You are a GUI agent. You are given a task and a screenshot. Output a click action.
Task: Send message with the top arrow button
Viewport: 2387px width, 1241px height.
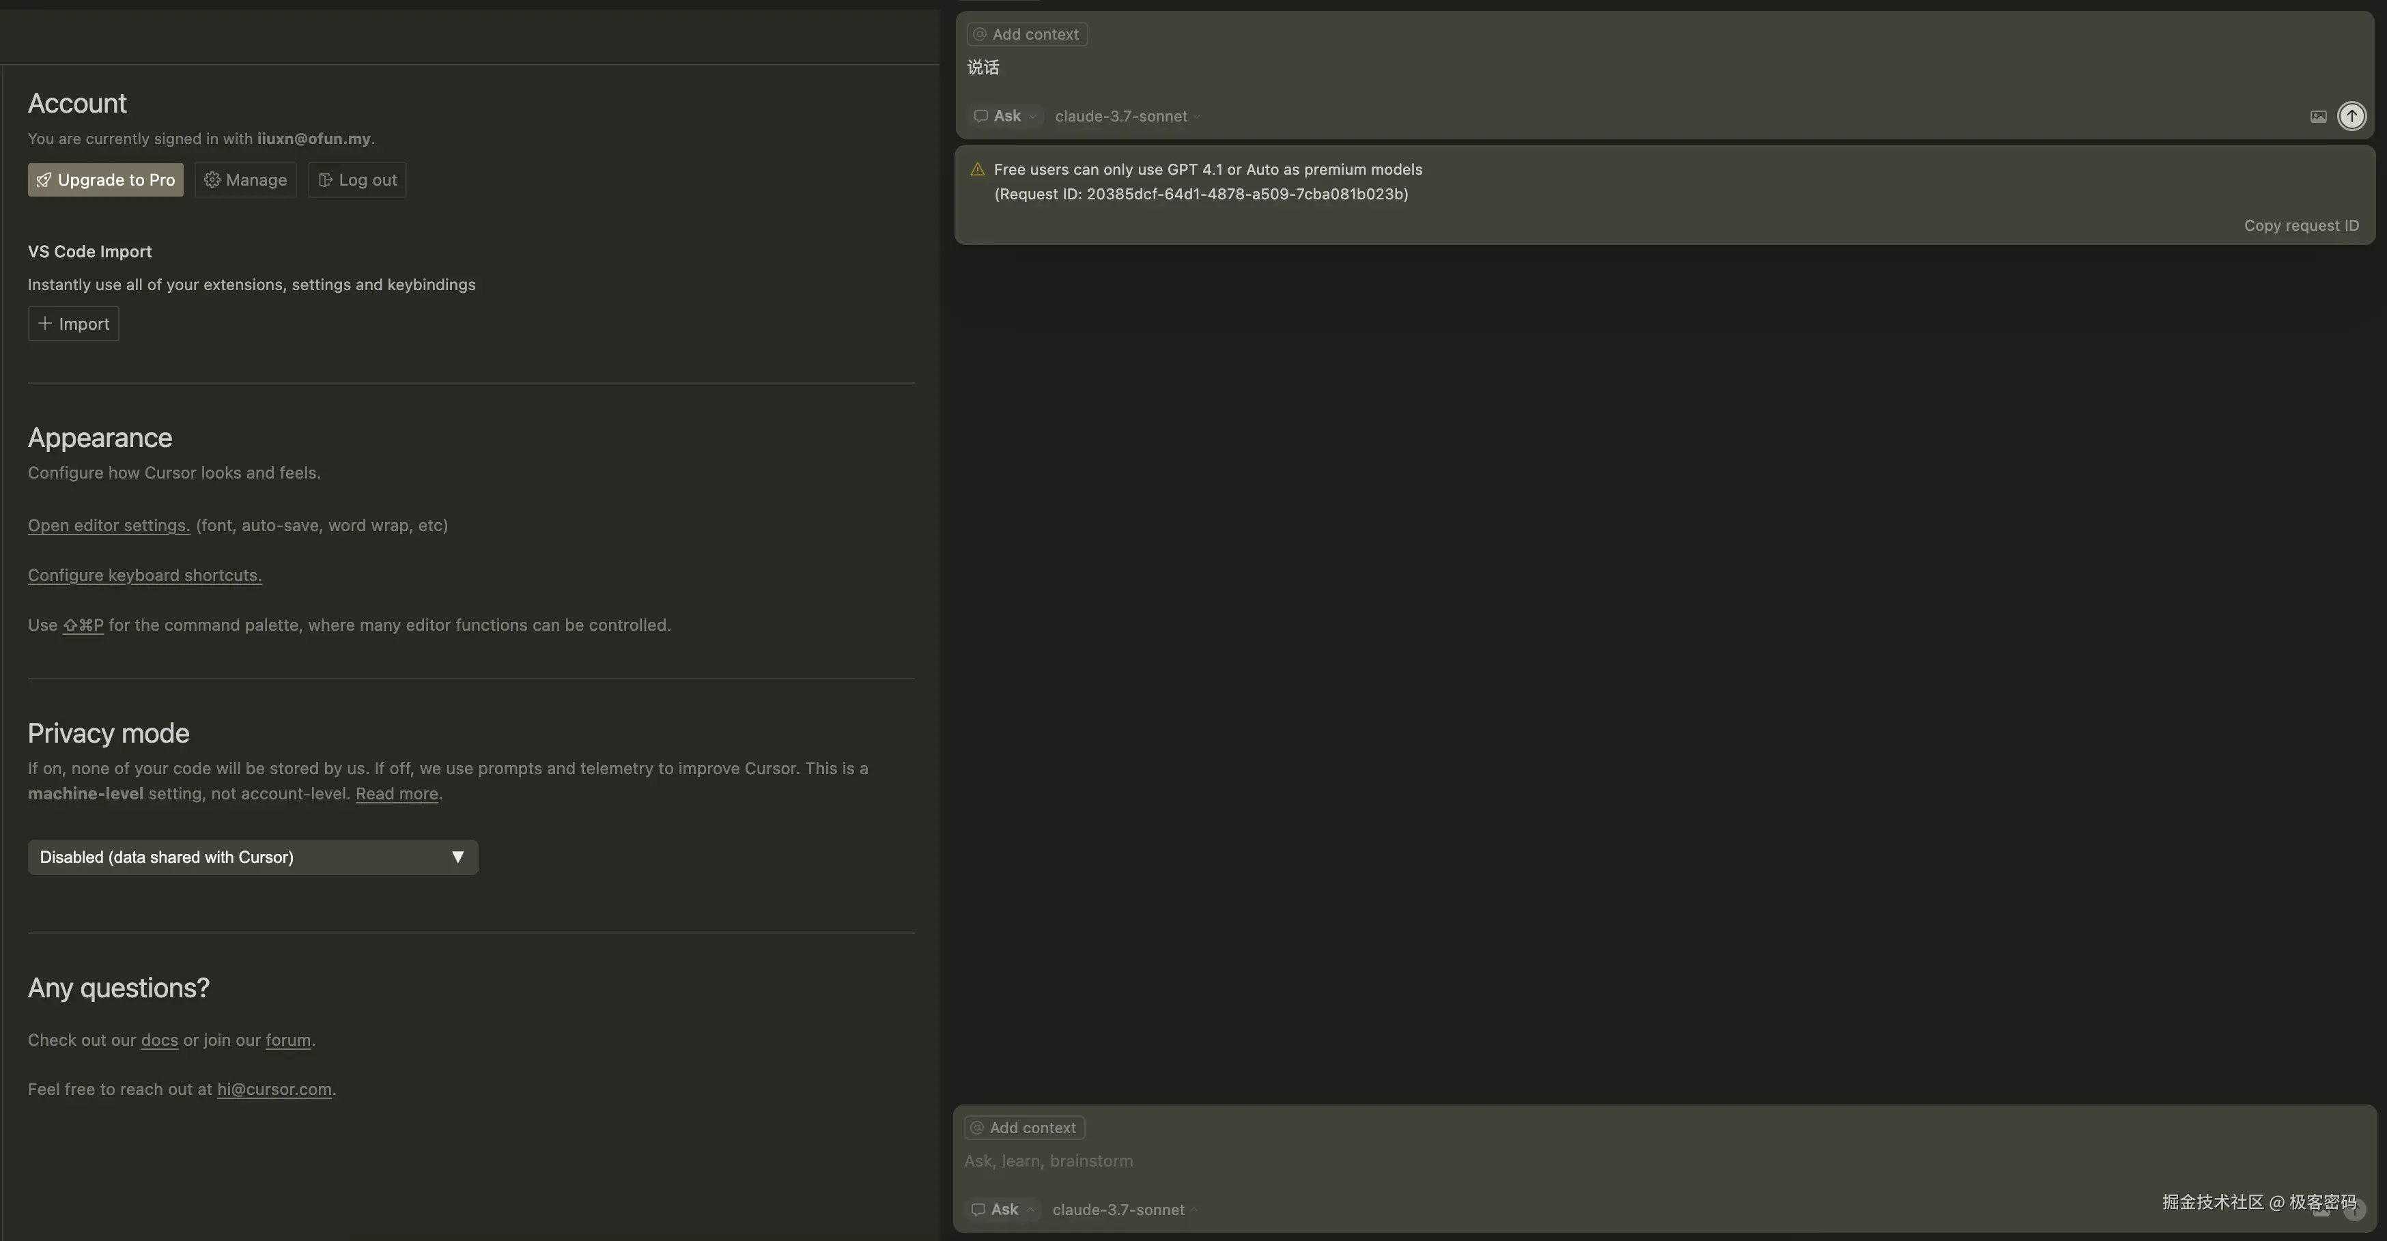click(x=2351, y=116)
